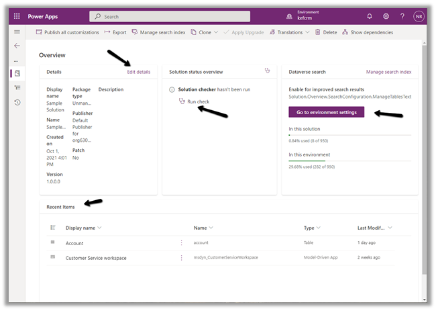Open Account in Recent Items
This screenshot has width=436, height=311.
click(x=74, y=243)
